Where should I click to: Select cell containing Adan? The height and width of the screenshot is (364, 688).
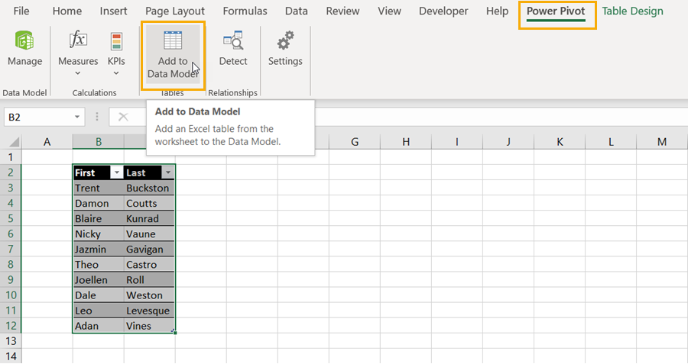[99, 326]
